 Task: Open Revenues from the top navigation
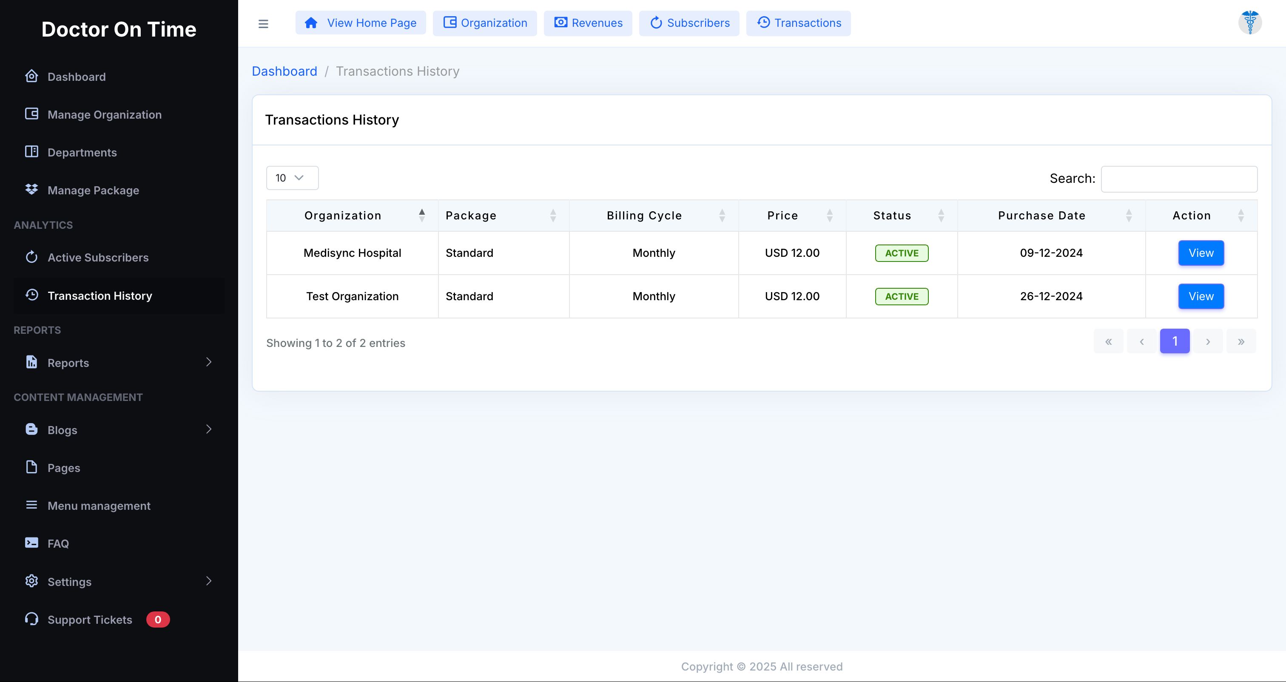(588, 23)
